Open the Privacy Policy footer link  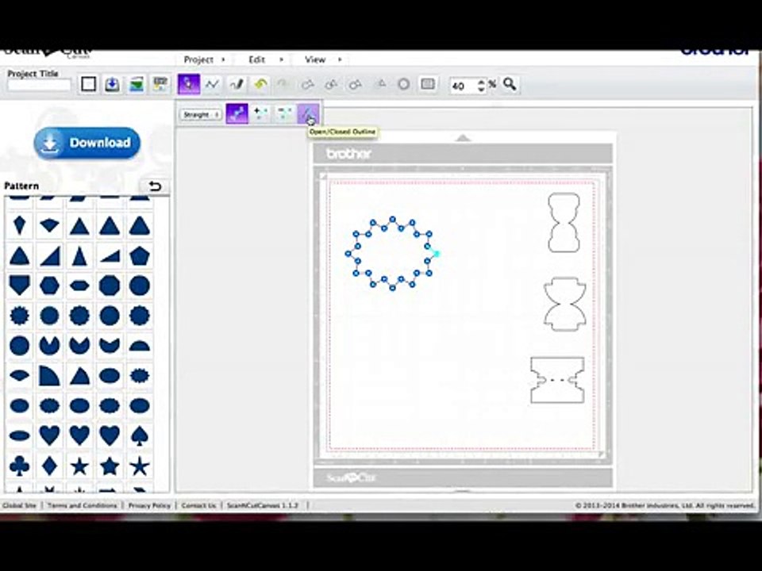point(149,505)
